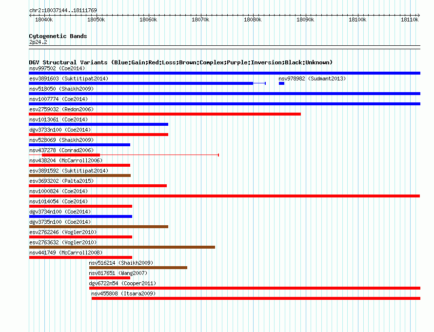434x332 pixels.
Task: Click the 18040k ruler mark
Action: point(44,20)
